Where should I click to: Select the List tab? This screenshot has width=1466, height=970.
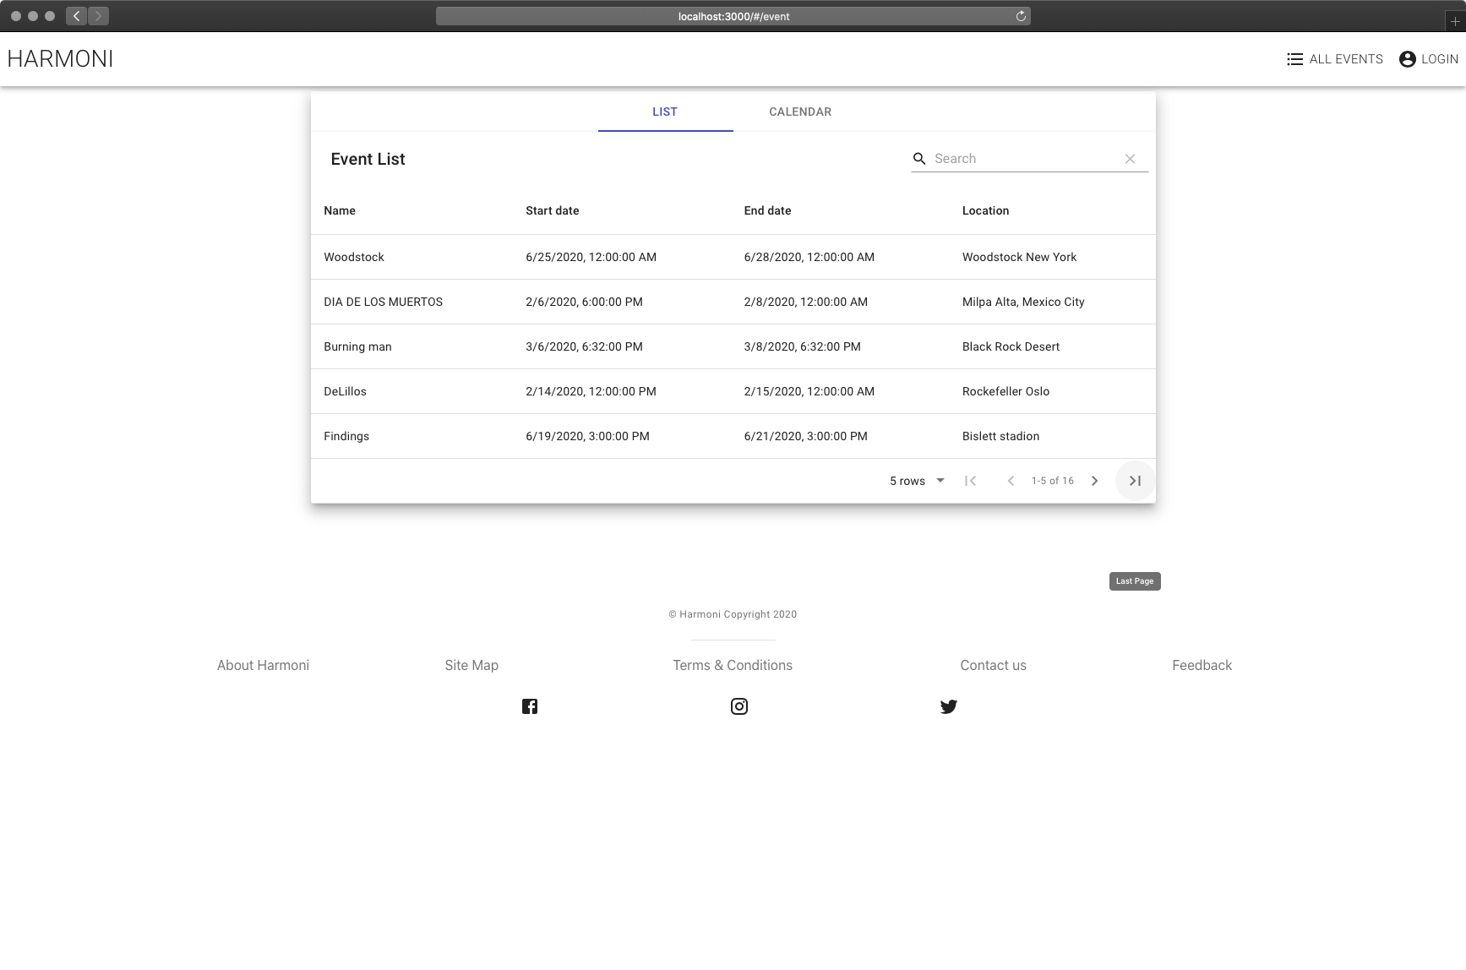(x=665, y=112)
